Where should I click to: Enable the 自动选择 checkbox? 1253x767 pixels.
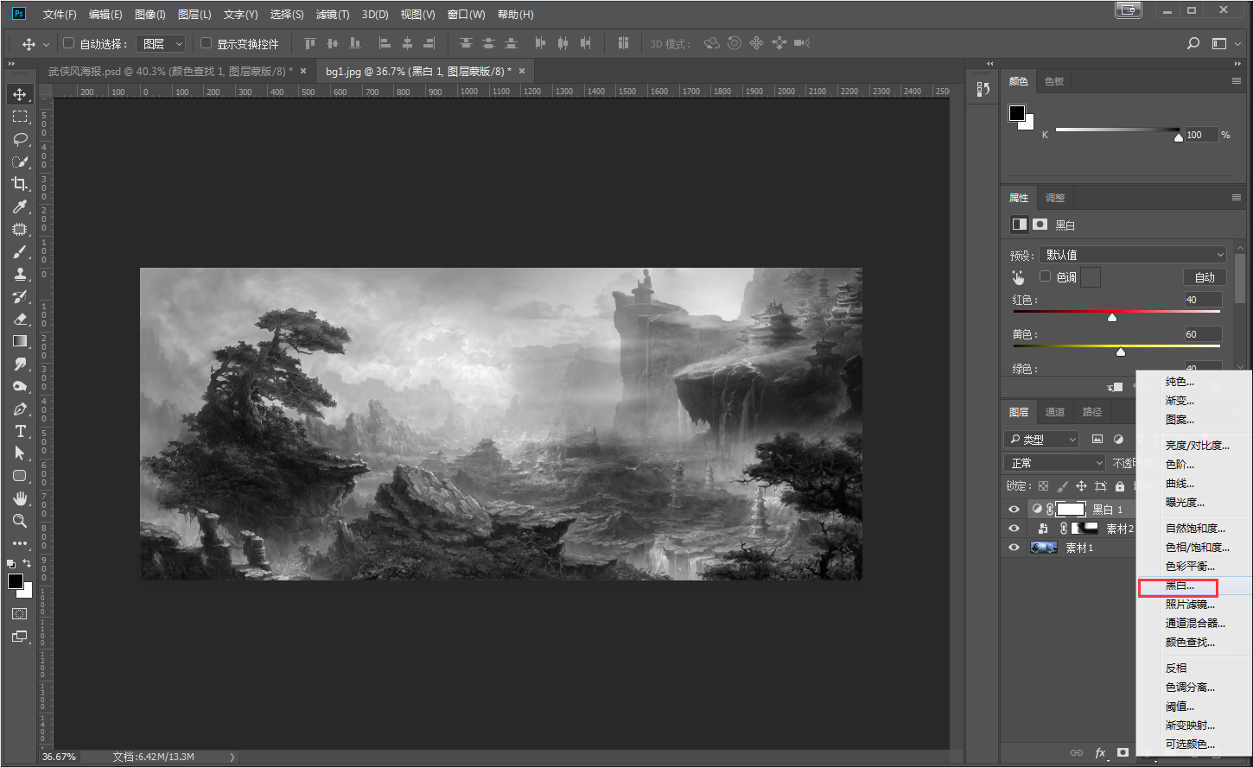coord(69,43)
